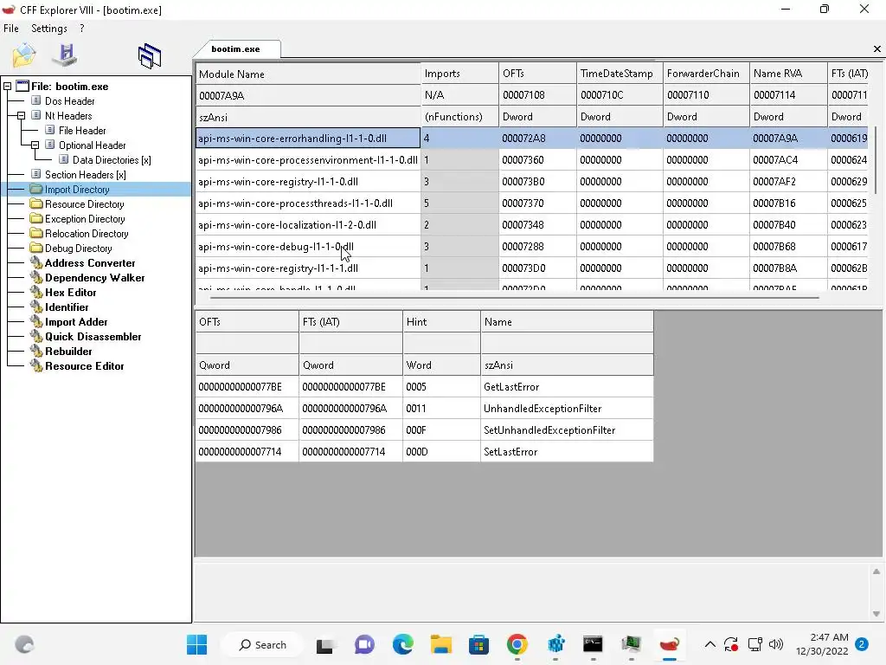Click the Import Adder tool icon
Image resolution: width=886 pixels, height=665 pixels.
click(36, 321)
